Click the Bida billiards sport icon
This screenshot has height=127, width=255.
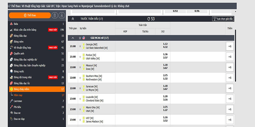(x=11, y=24)
